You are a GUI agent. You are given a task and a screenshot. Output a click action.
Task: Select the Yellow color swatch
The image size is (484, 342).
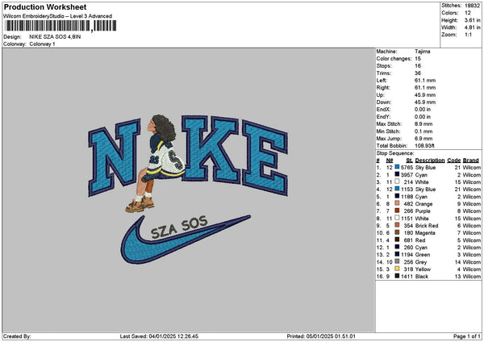397,269
